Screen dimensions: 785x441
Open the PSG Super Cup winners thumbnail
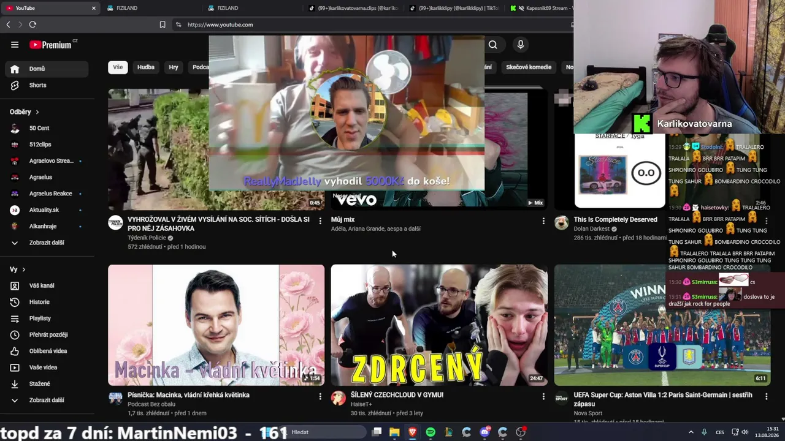click(x=662, y=325)
